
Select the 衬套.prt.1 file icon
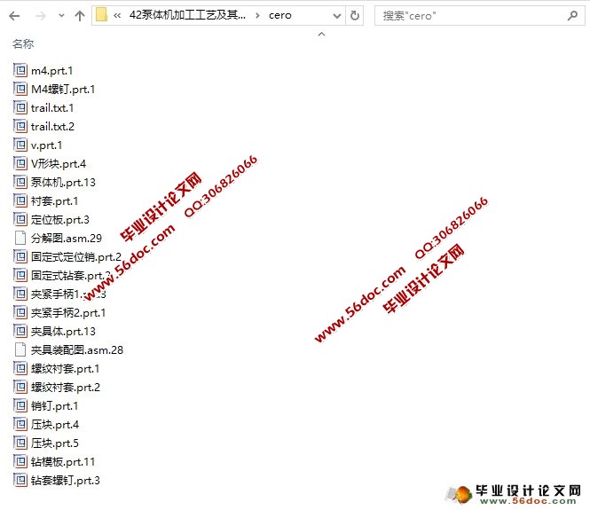coord(20,200)
